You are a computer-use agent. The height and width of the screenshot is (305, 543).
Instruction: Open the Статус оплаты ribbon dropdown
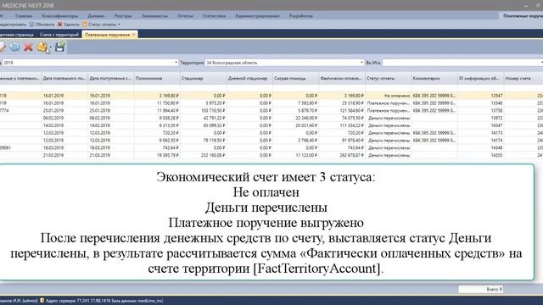click(101, 25)
